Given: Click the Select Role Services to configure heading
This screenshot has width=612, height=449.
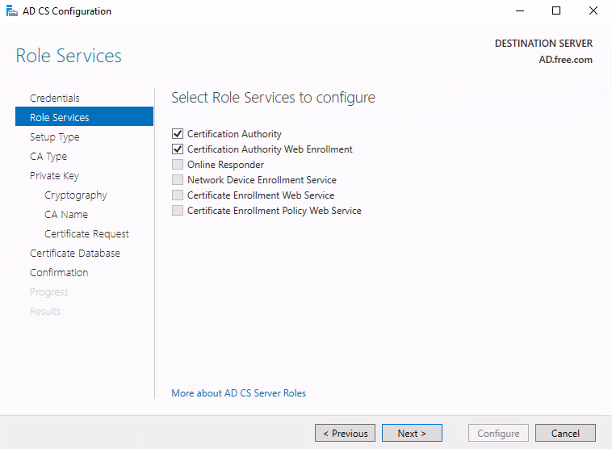Looking at the screenshot, I should coord(273,98).
